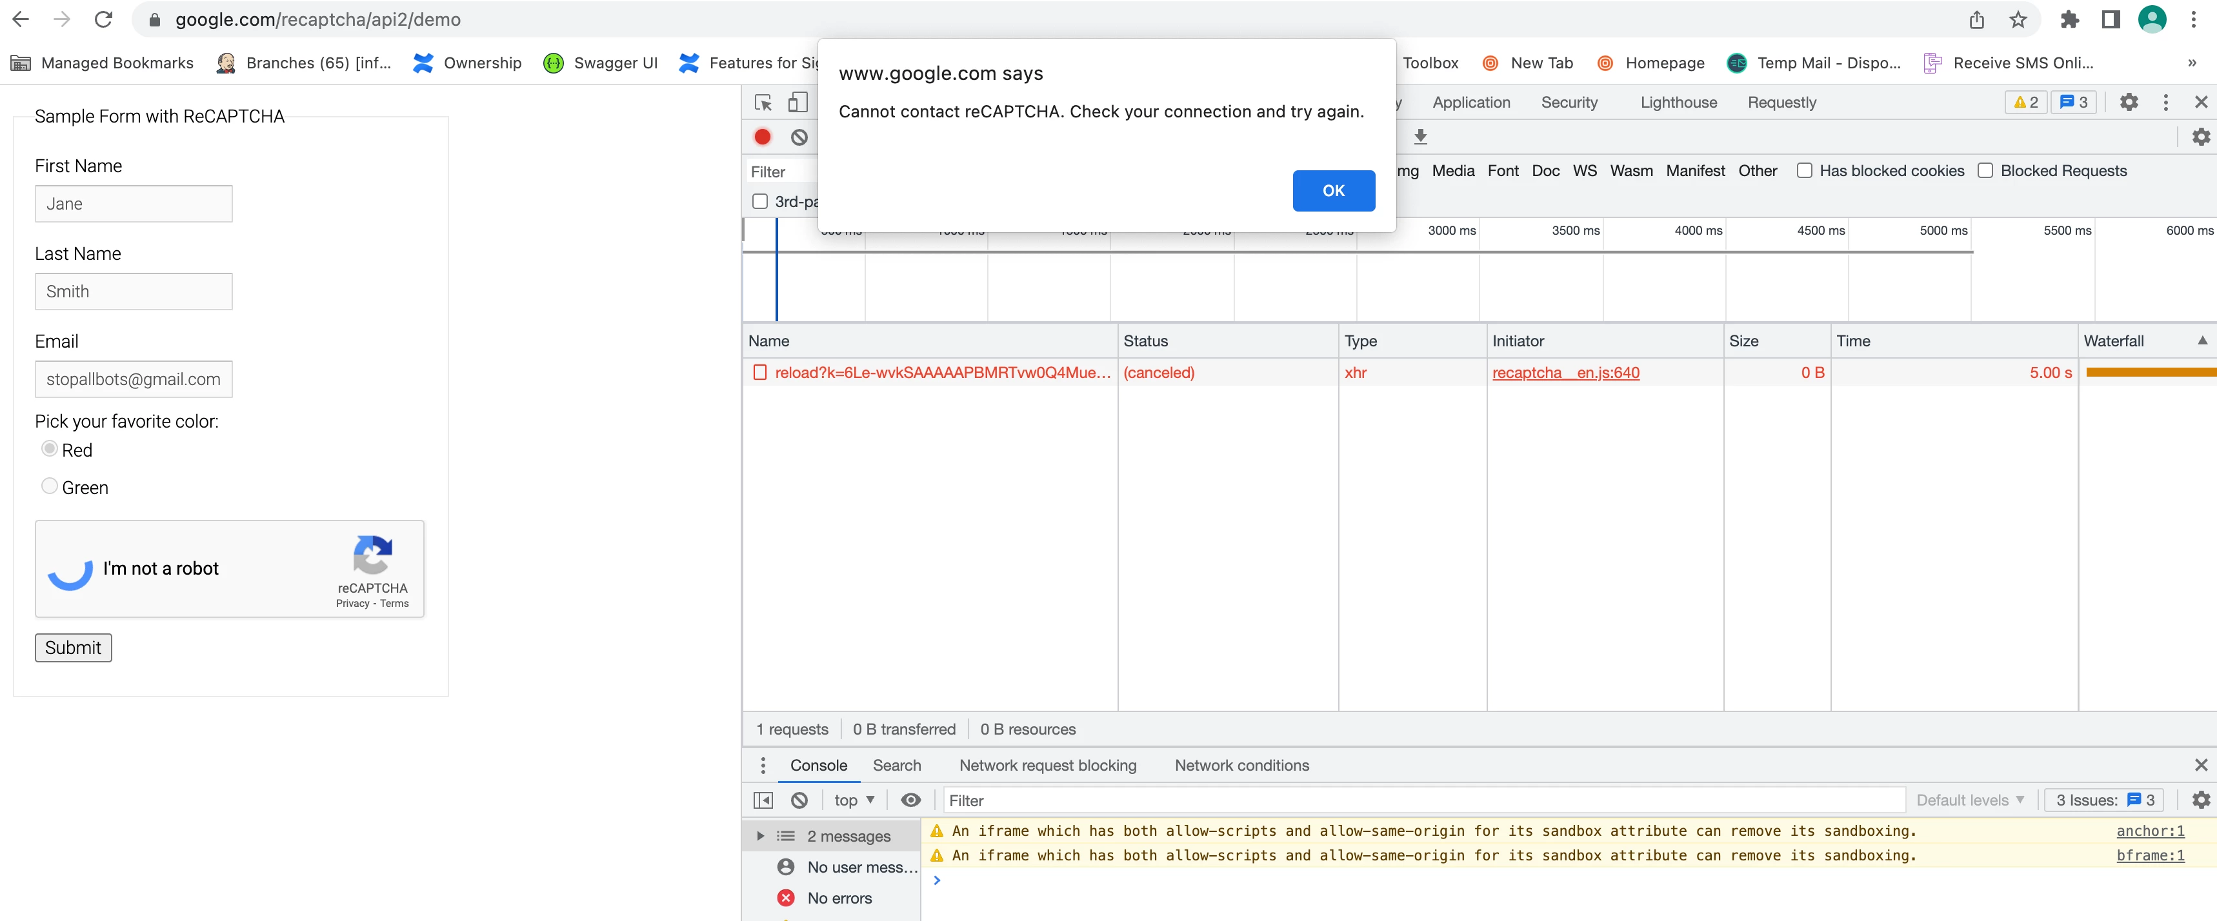2217x921 pixels.
Task: Dismiss the alert with OK button
Action: 1333,191
